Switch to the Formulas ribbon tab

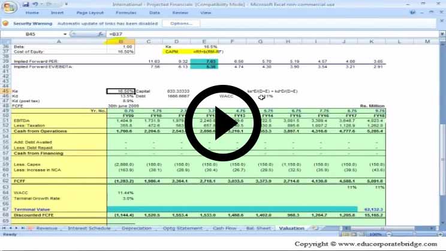tap(126, 13)
